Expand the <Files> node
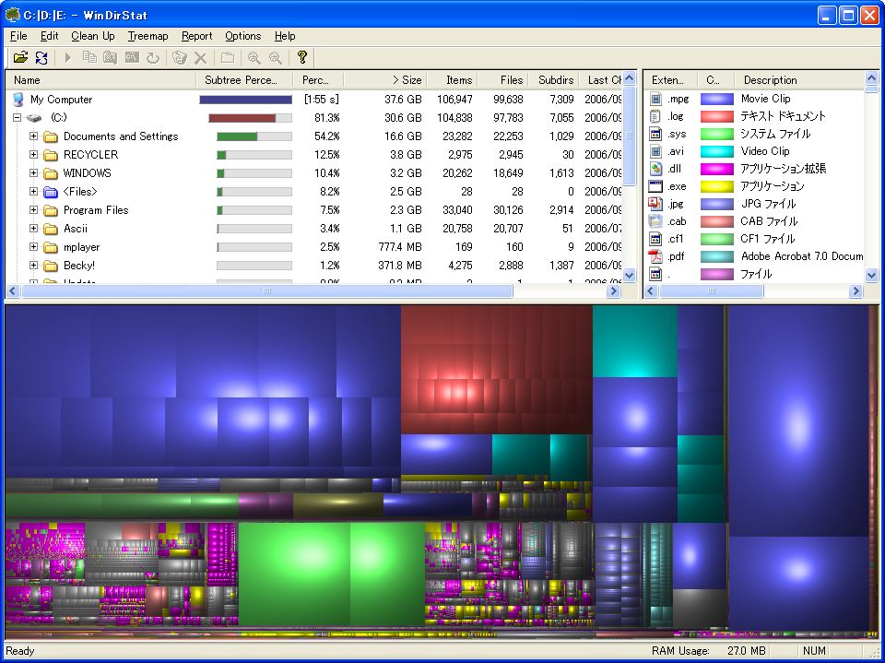 click(34, 192)
